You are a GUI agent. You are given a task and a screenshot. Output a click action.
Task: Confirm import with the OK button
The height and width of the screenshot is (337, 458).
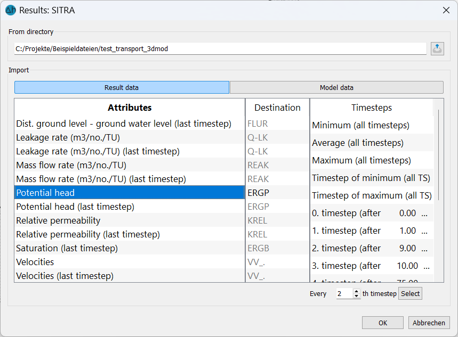383,323
